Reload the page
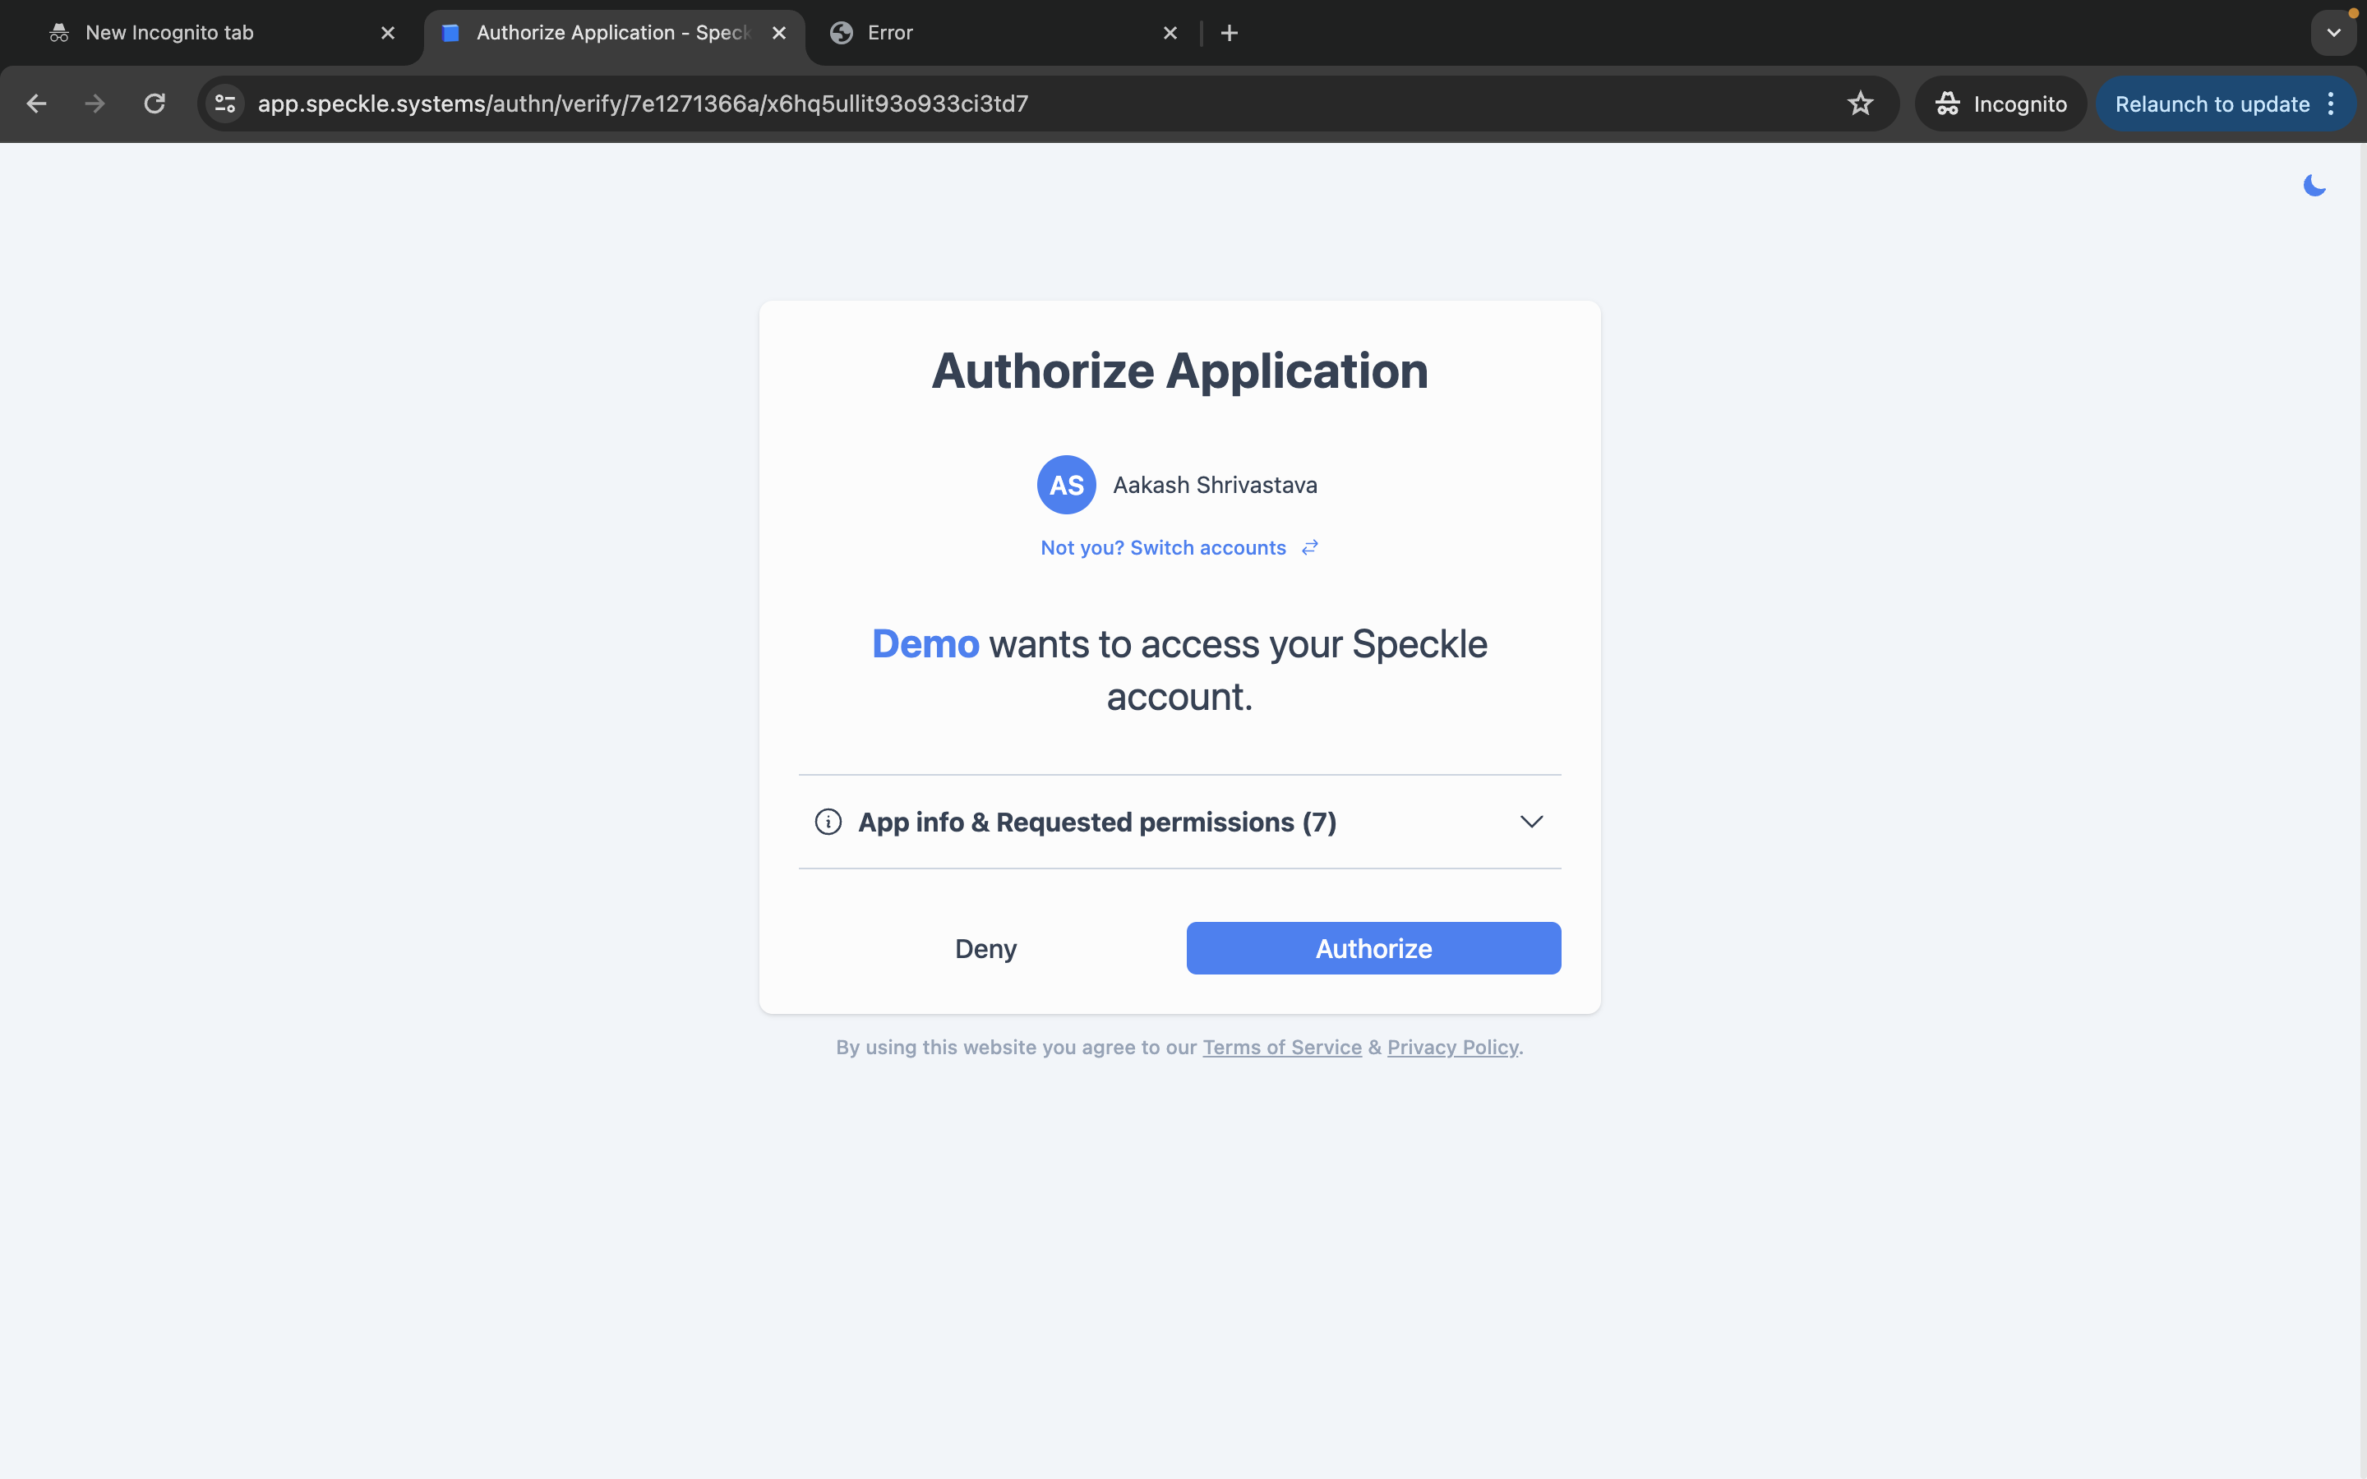Screen dimensions: 2367x1479 click(x=155, y=104)
